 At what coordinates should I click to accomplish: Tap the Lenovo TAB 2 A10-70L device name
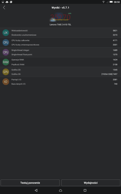point(60,25)
